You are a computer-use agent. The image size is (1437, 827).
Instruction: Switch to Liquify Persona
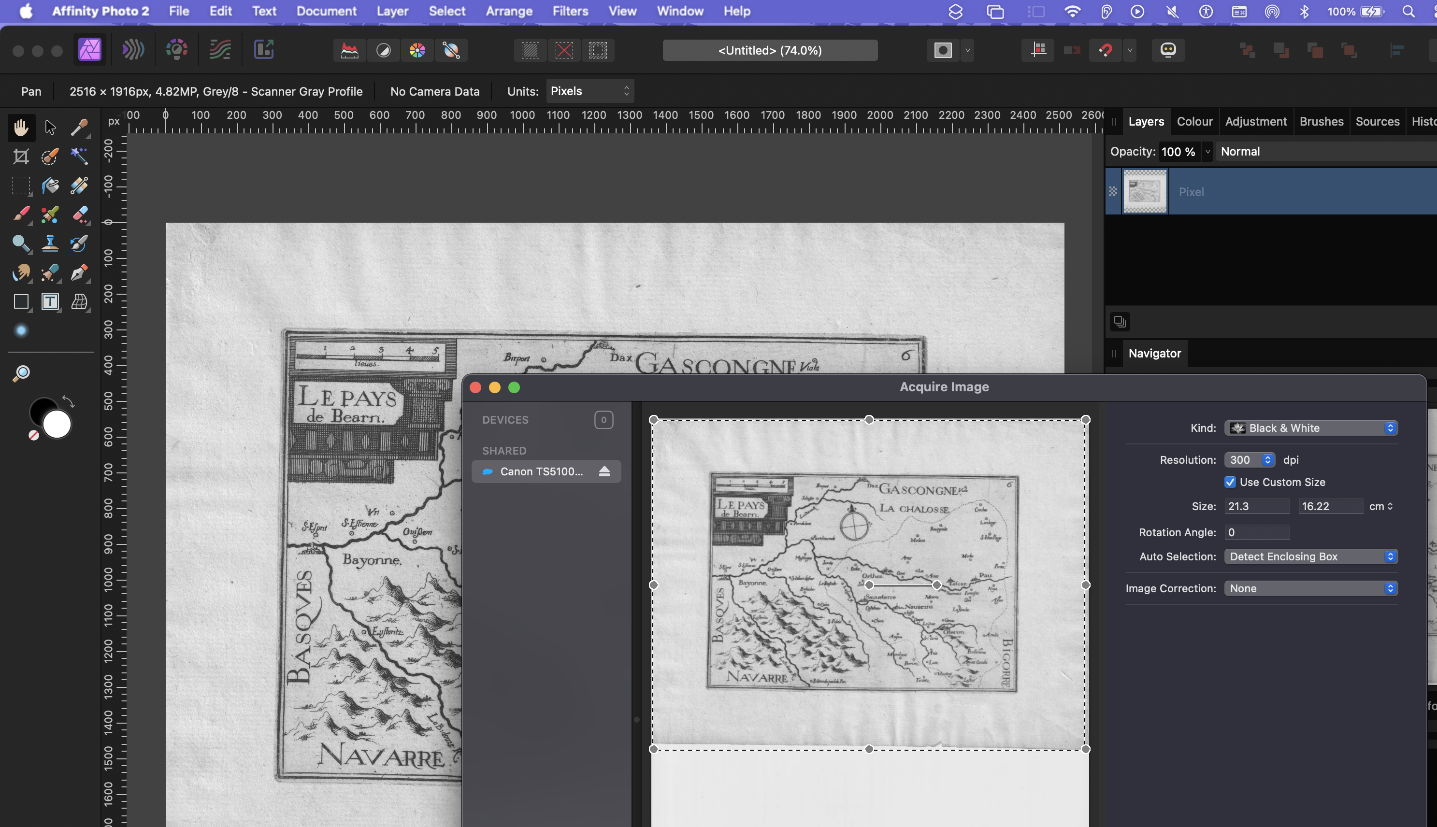[133, 50]
